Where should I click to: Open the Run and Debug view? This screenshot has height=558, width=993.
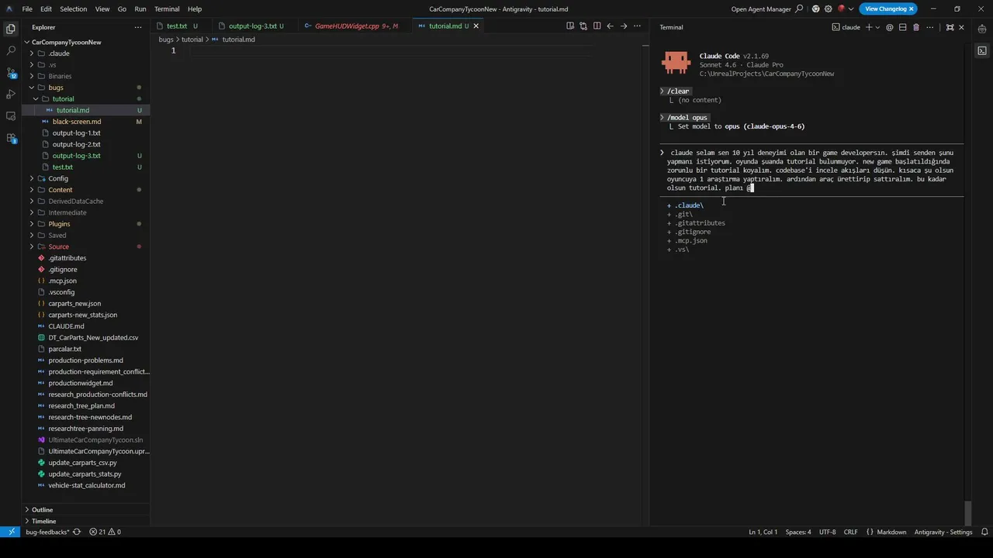coord(11,94)
